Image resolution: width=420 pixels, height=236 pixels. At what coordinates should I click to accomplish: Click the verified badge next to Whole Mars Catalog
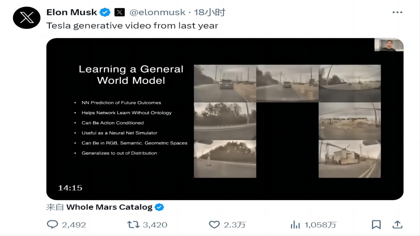click(x=159, y=207)
